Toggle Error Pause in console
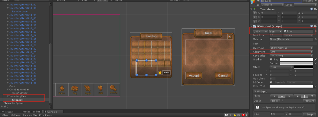 point(45,115)
